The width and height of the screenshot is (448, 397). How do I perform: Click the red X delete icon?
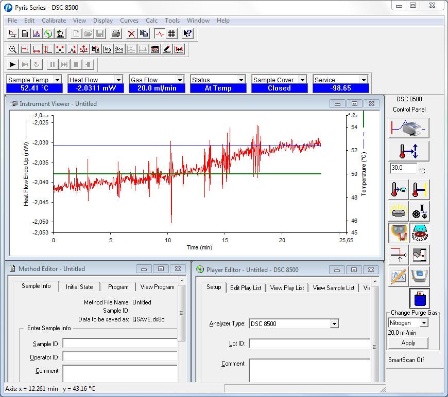[x=131, y=33]
